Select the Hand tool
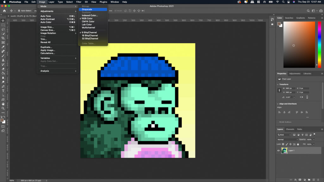This screenshot has width=324, height=182. tap(3, 104)
